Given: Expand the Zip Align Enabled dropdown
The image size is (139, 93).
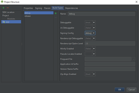Looking at the screenshot, I should pyautogui.click(x=90, y=74).
